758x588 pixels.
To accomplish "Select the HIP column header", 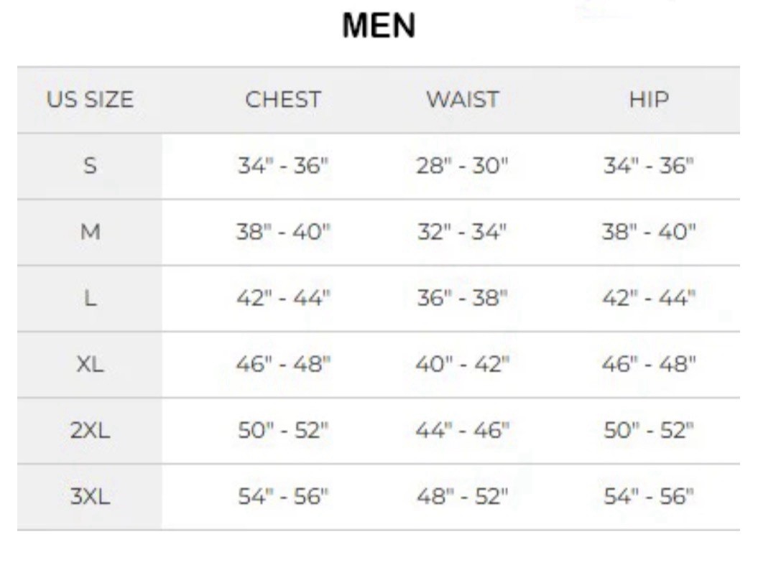I will point(649,100).
